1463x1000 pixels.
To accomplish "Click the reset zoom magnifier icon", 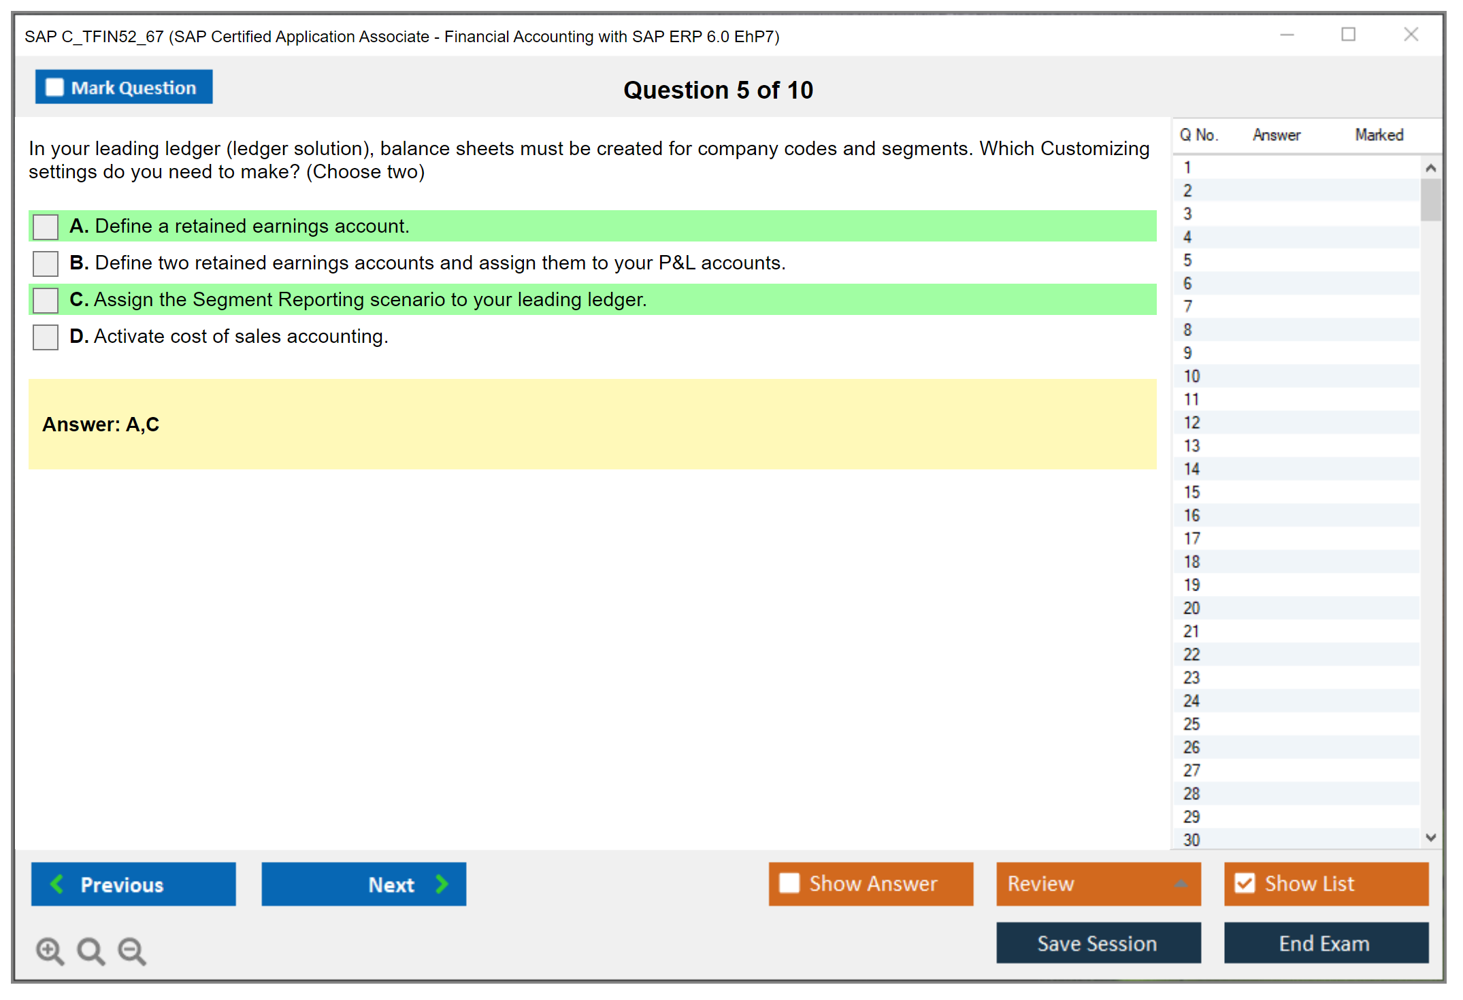I will click(91, 950).
